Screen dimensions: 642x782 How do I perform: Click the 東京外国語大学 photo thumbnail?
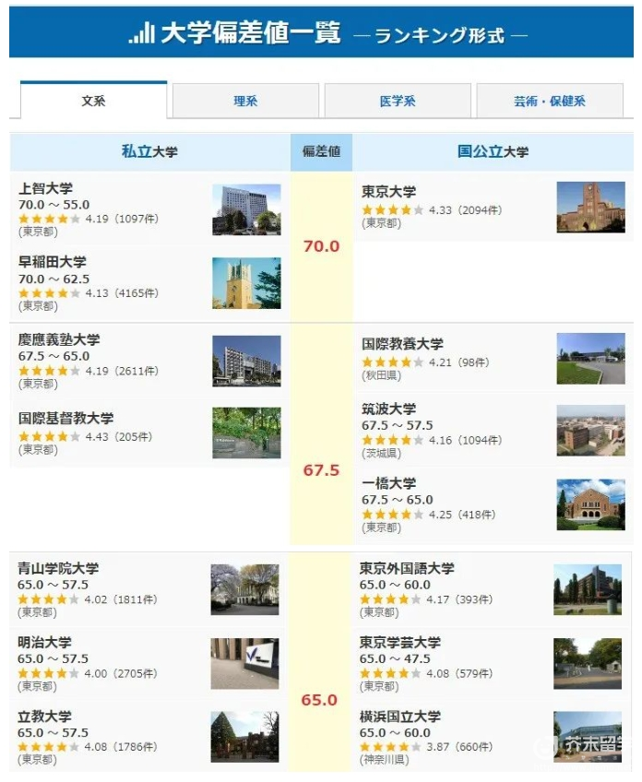588,589
